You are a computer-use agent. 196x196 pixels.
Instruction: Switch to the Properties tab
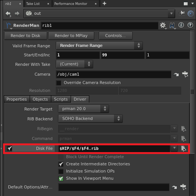click(x=17, y=99)
